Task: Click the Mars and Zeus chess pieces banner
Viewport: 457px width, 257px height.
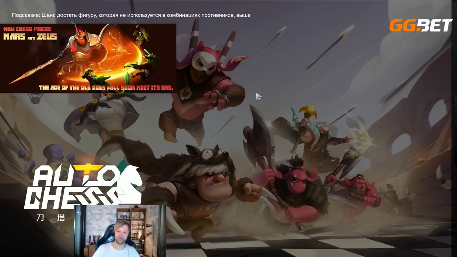Action: point(88,58)
